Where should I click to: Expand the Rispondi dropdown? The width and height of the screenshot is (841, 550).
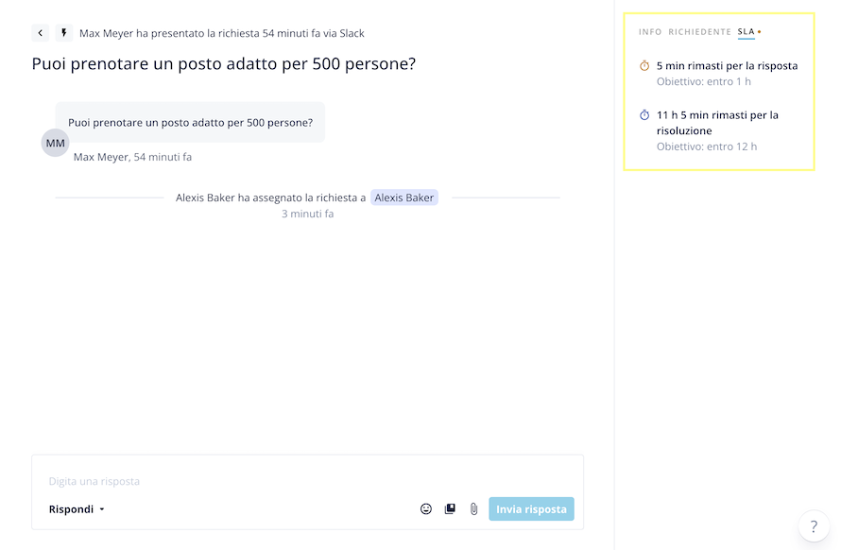pyautogui.click(x=77, y=509)
